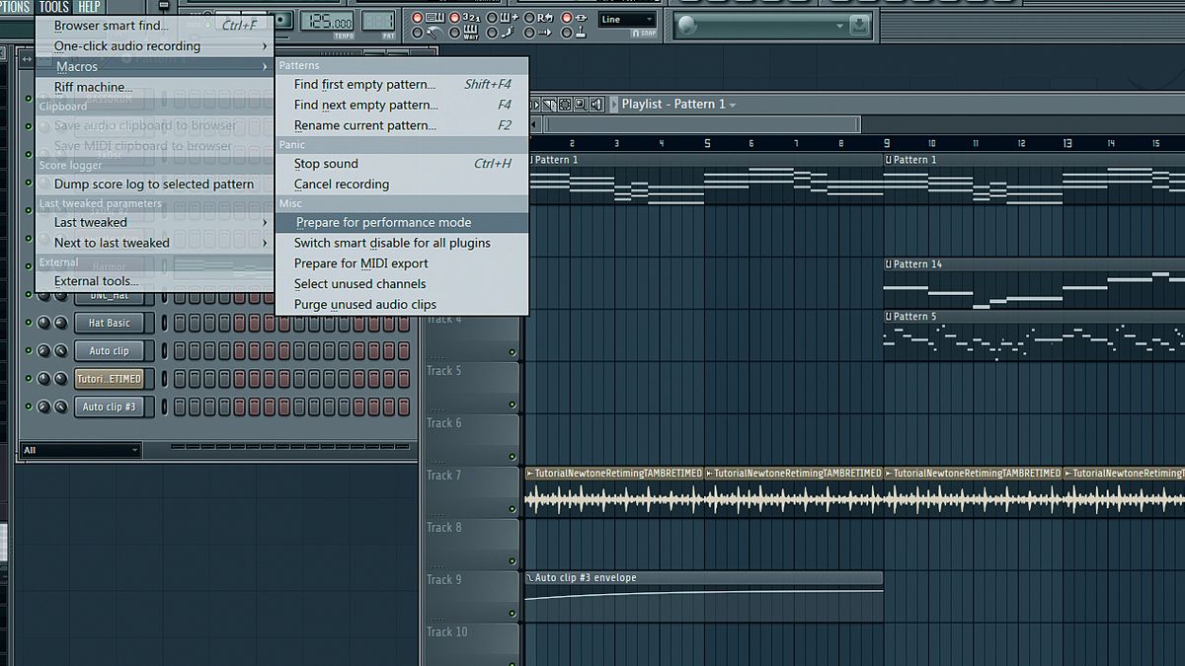
Task: Open the Line snap dropdown
Action: 626,18
